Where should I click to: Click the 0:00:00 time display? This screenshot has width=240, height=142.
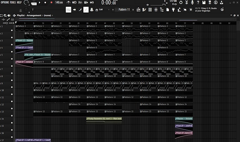tap(109, 2)
